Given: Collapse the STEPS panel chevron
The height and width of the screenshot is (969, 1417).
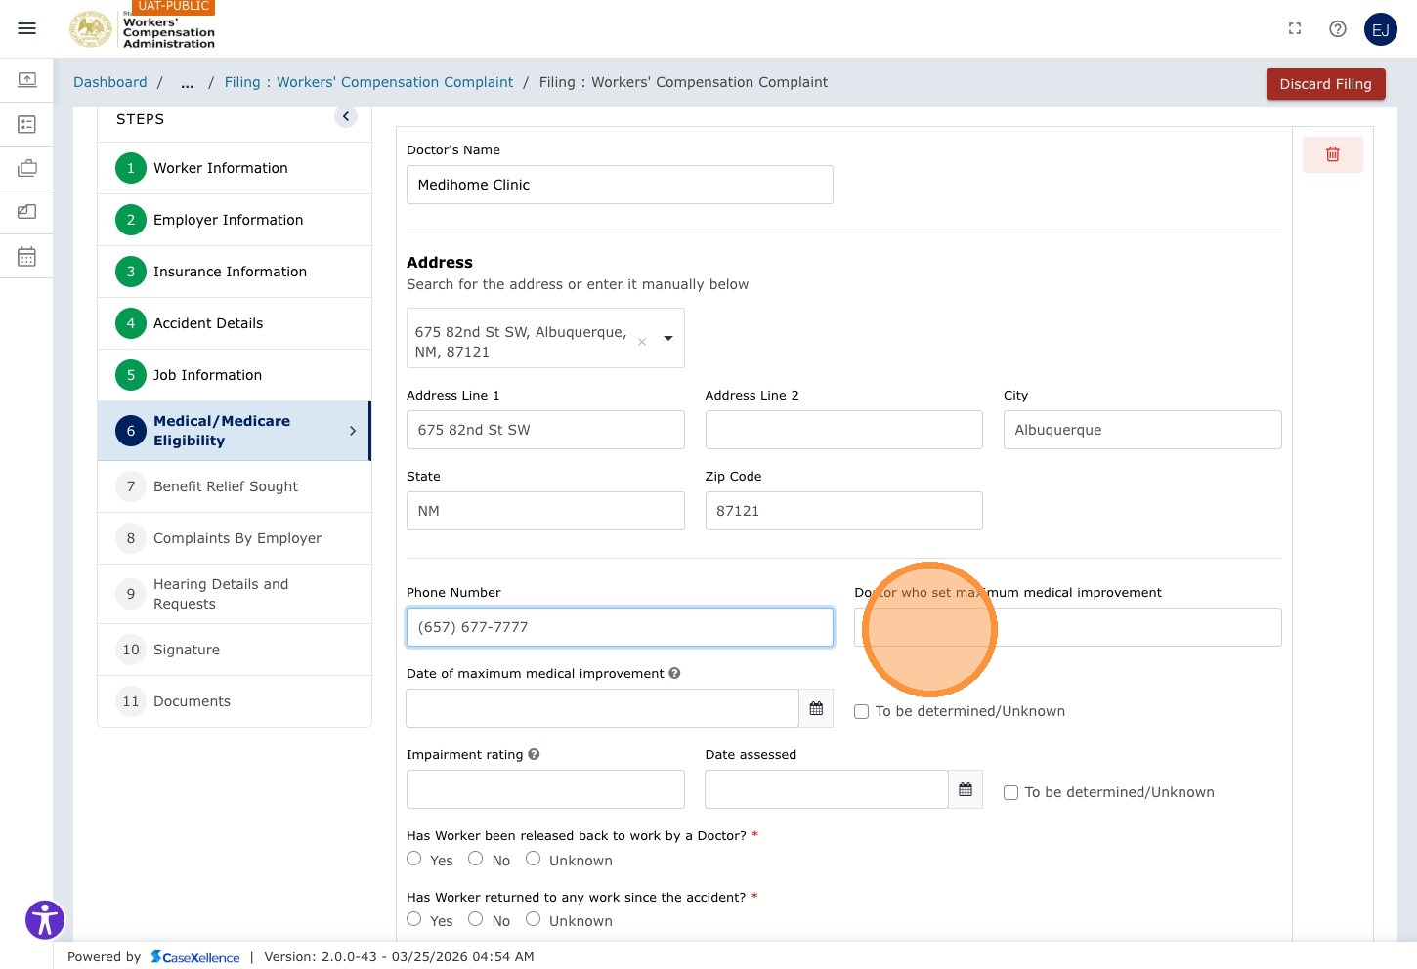Looking at the screenshot, I should tap(346, 116).
